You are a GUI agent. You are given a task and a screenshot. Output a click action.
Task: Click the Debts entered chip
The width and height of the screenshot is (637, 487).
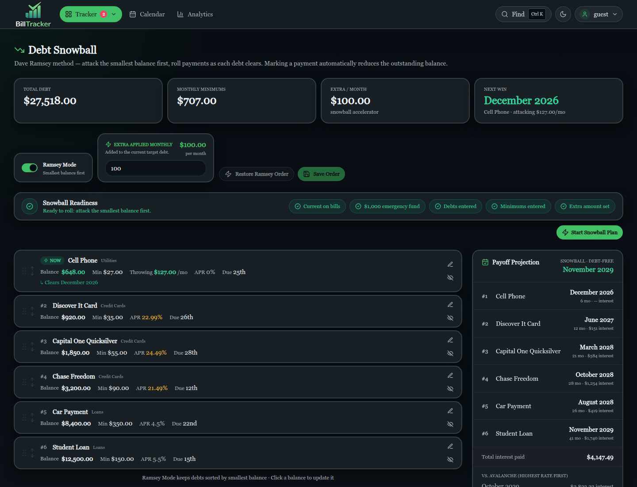456,206
